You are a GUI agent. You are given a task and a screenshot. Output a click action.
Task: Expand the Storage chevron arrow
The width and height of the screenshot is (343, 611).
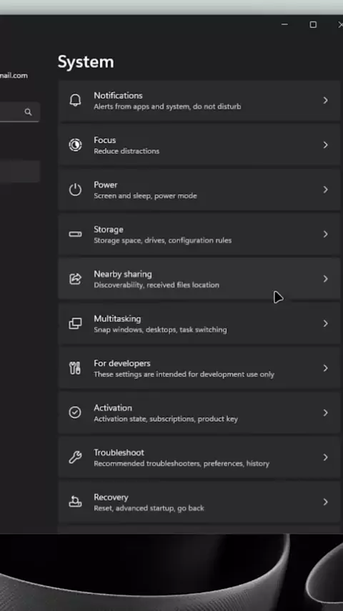325,234
